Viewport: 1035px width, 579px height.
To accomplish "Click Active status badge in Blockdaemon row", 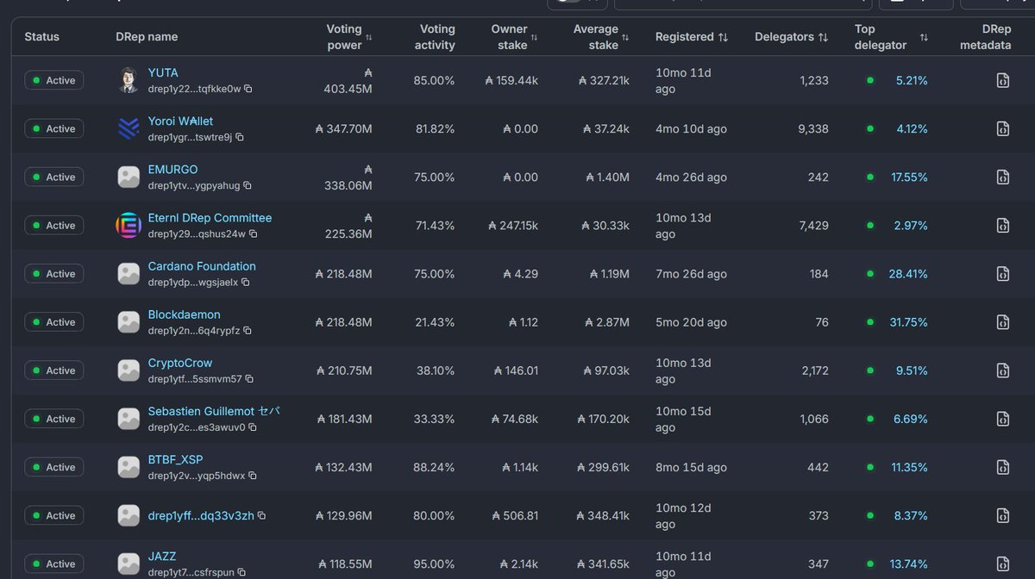I will click(54, 321).
